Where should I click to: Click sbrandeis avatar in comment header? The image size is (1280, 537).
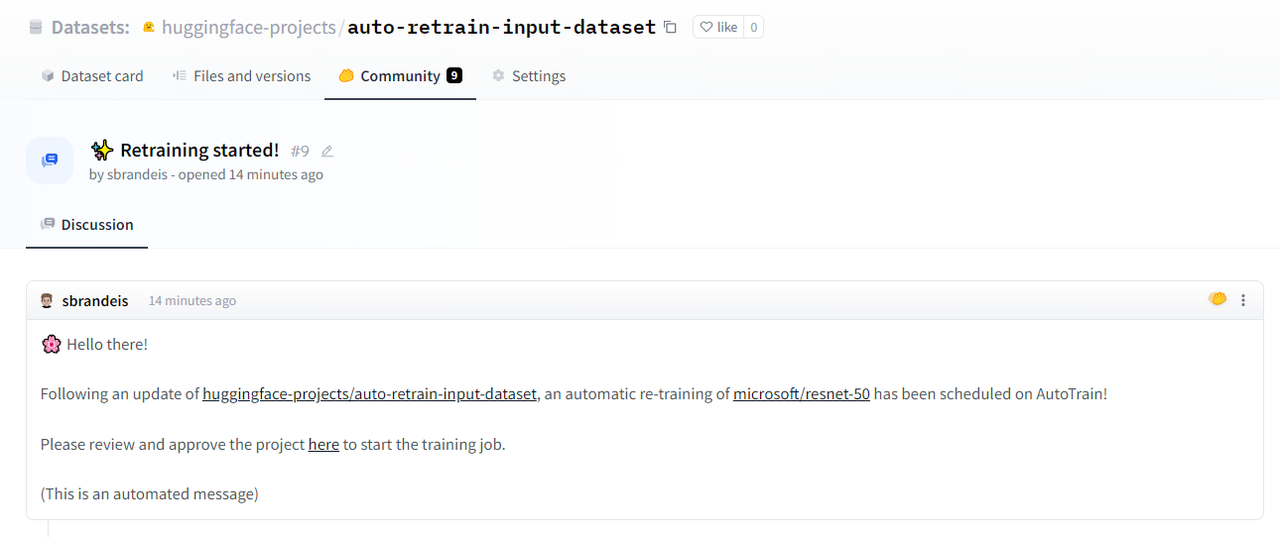coord(47,300)
